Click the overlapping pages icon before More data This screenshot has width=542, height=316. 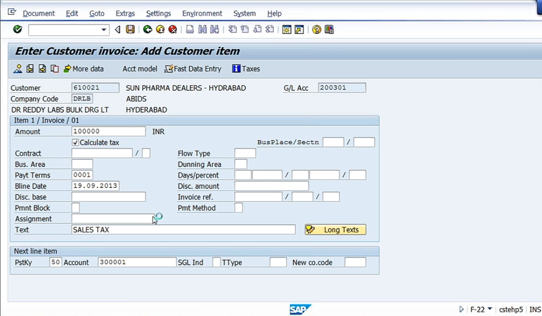pos(55,69)
